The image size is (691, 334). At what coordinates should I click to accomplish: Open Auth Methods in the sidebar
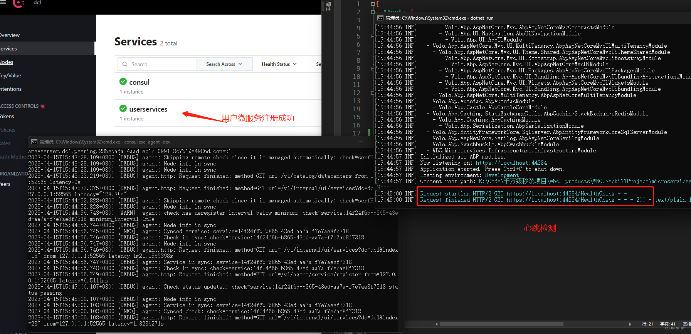coord(14,157)
